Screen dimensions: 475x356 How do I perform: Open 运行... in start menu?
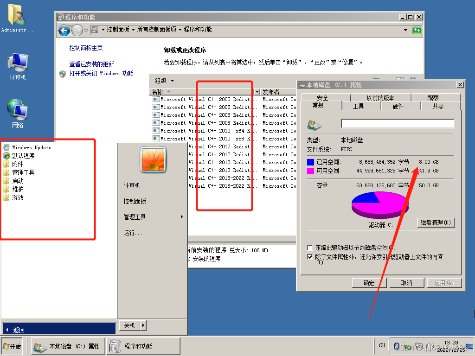[x=133, y=233]
